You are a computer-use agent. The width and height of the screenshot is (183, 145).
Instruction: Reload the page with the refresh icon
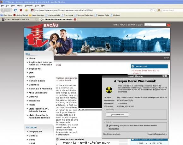click(x=15, y=10)
